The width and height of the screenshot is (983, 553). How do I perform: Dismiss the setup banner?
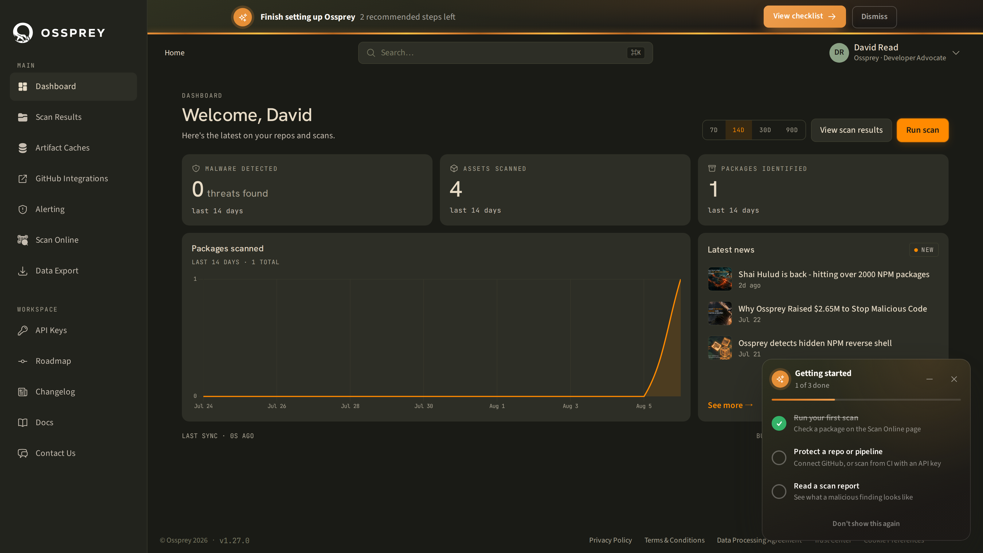click(874, 17)
